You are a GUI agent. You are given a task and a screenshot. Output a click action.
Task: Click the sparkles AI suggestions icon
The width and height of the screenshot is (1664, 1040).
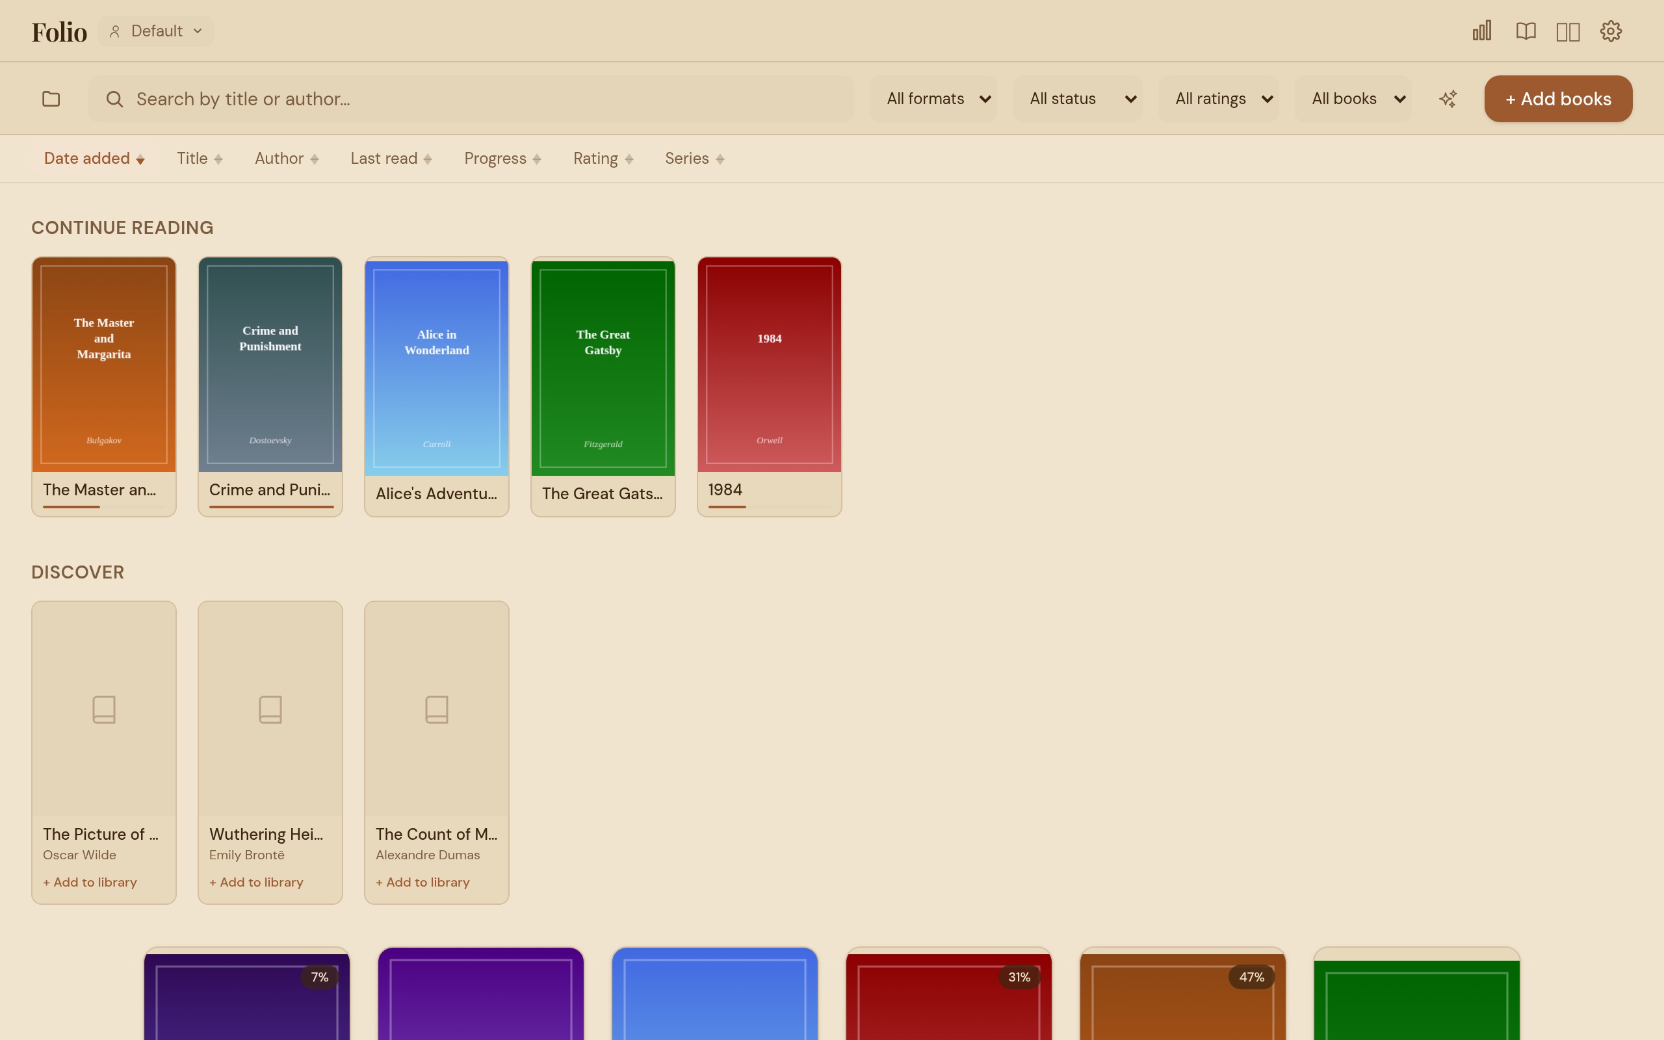1448,98
